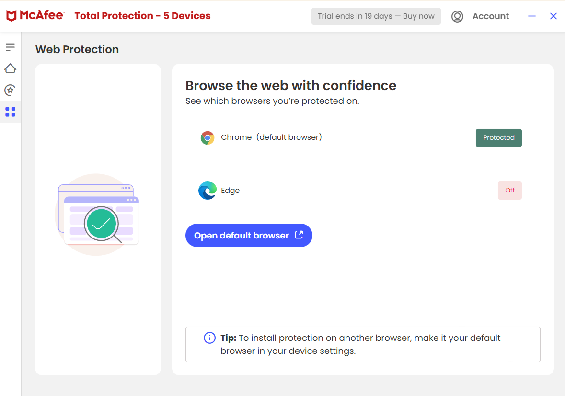Viewport: 565px width, 396px height.
Task: Click the Chrome browser icon
Action: coord(207,137)
